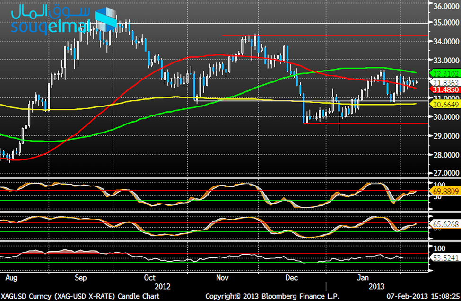Click the 2012 year label
The image size is (461, 301).
tap(163, 286)
